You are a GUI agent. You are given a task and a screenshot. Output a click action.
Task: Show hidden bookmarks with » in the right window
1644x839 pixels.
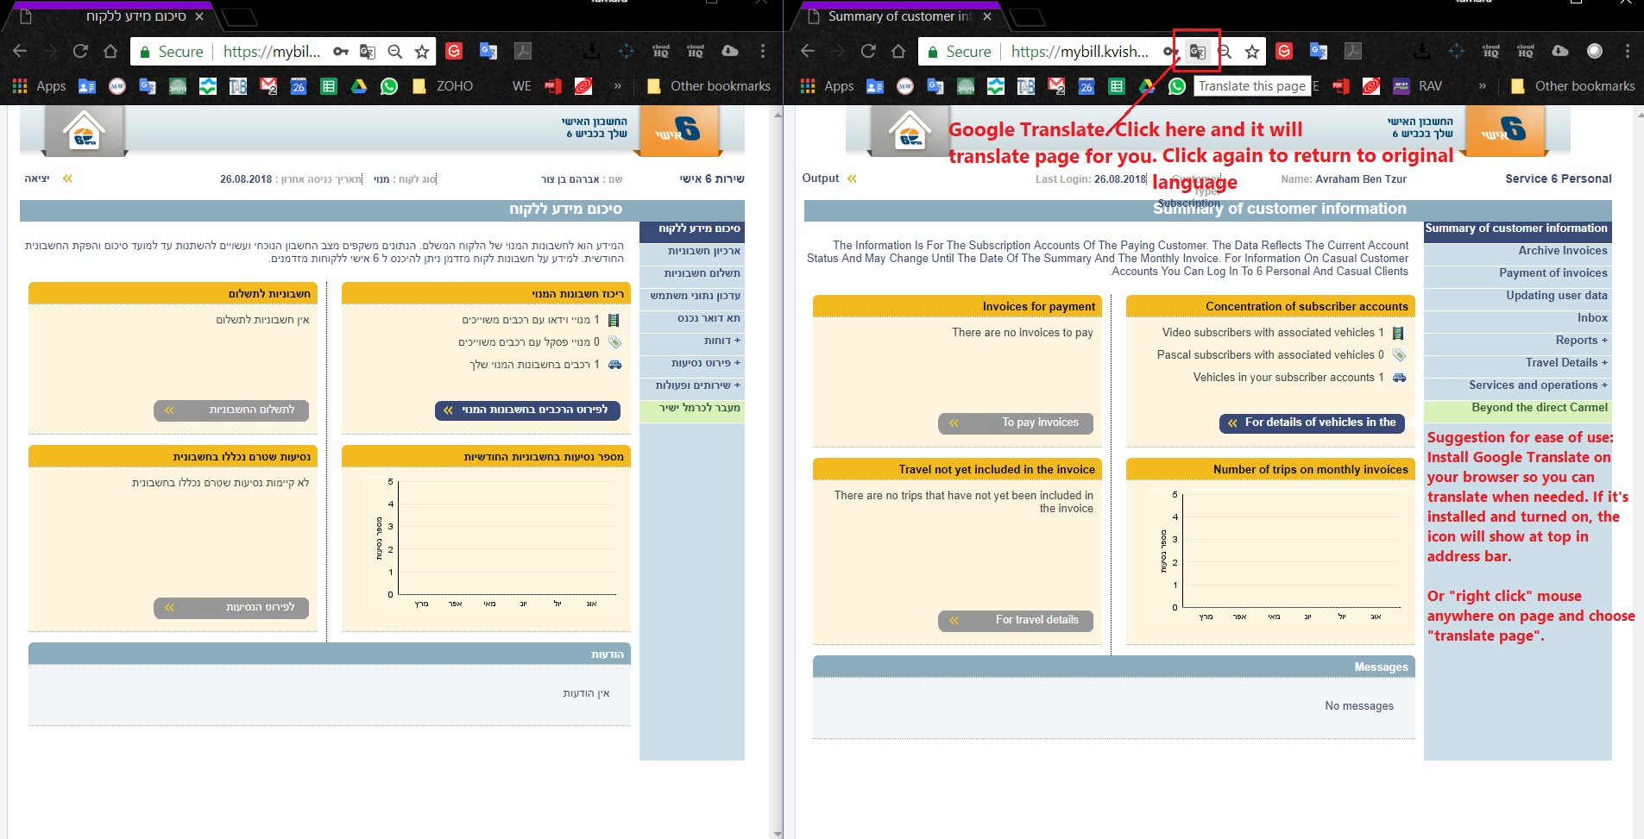[1482, 86]
